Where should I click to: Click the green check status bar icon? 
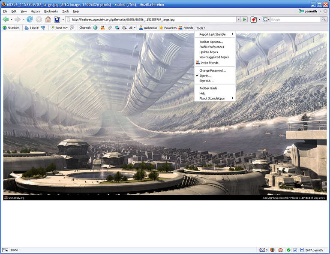pyautogui.click(x=288, y=250)
